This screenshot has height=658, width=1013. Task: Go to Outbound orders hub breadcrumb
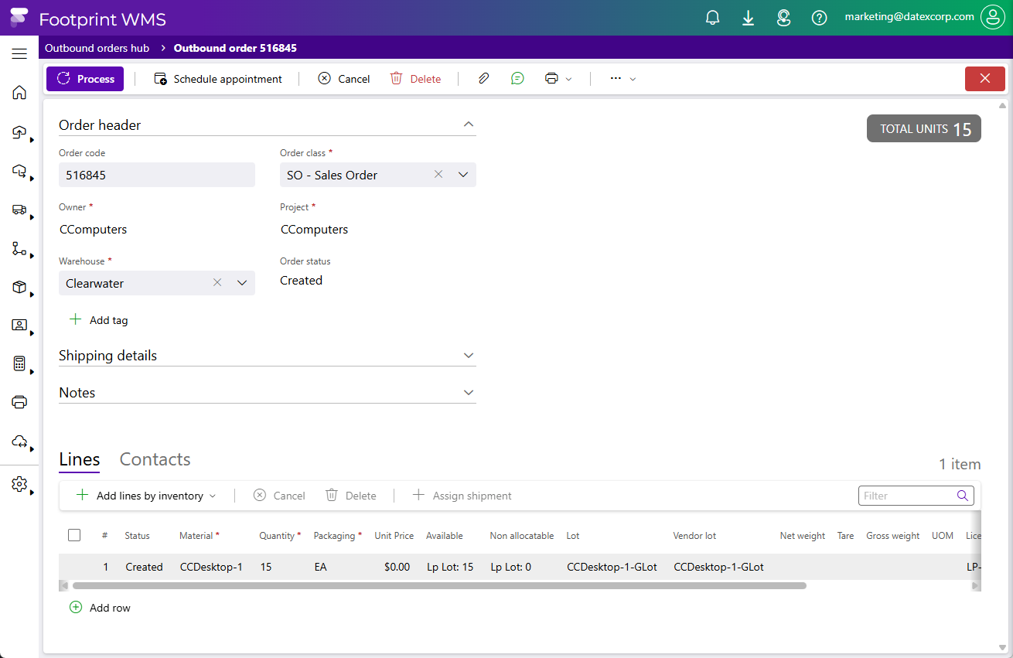point(97,48)
